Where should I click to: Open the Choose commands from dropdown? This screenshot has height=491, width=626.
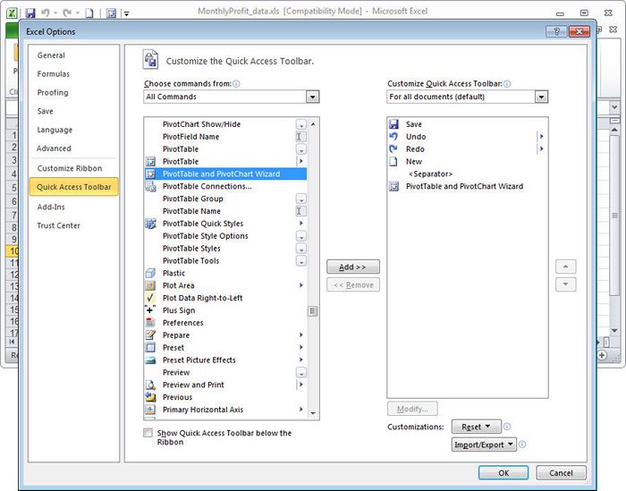coord(232,97)
